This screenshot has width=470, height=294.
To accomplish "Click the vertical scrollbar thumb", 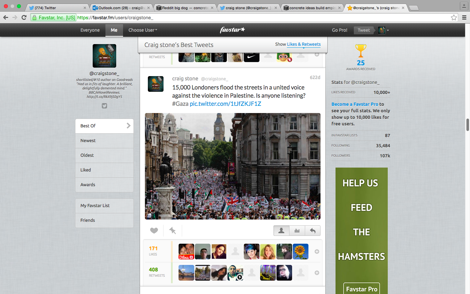I will 468,125.
